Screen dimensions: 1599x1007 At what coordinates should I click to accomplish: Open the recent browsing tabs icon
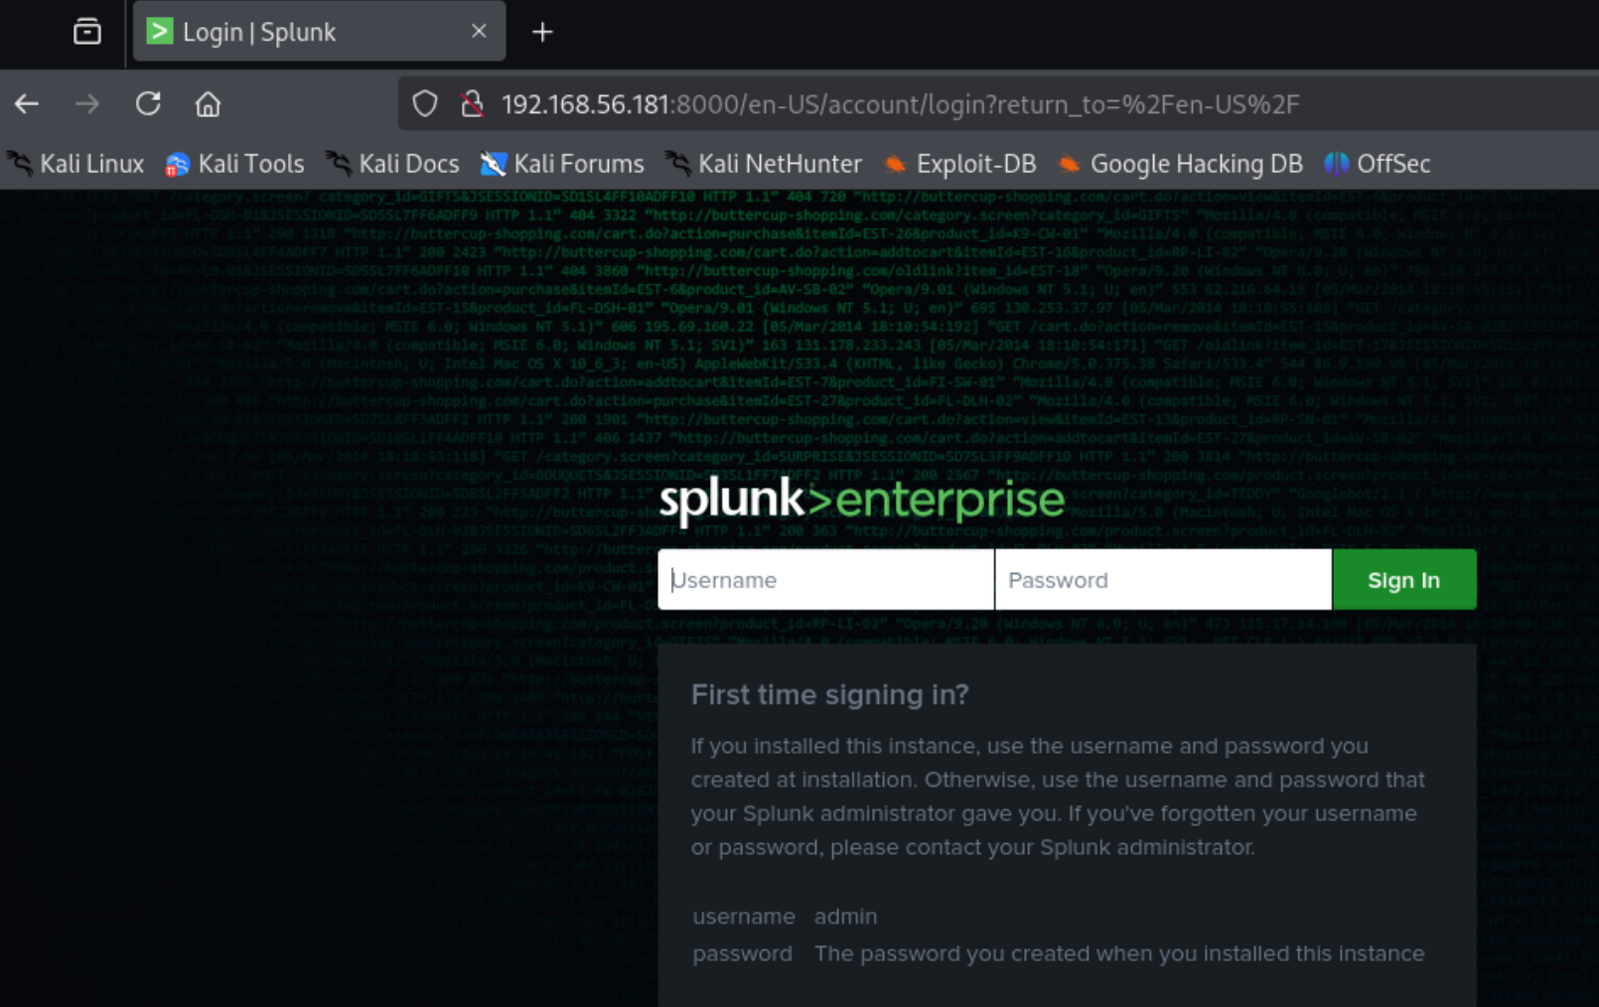click(x=87, y=32)
